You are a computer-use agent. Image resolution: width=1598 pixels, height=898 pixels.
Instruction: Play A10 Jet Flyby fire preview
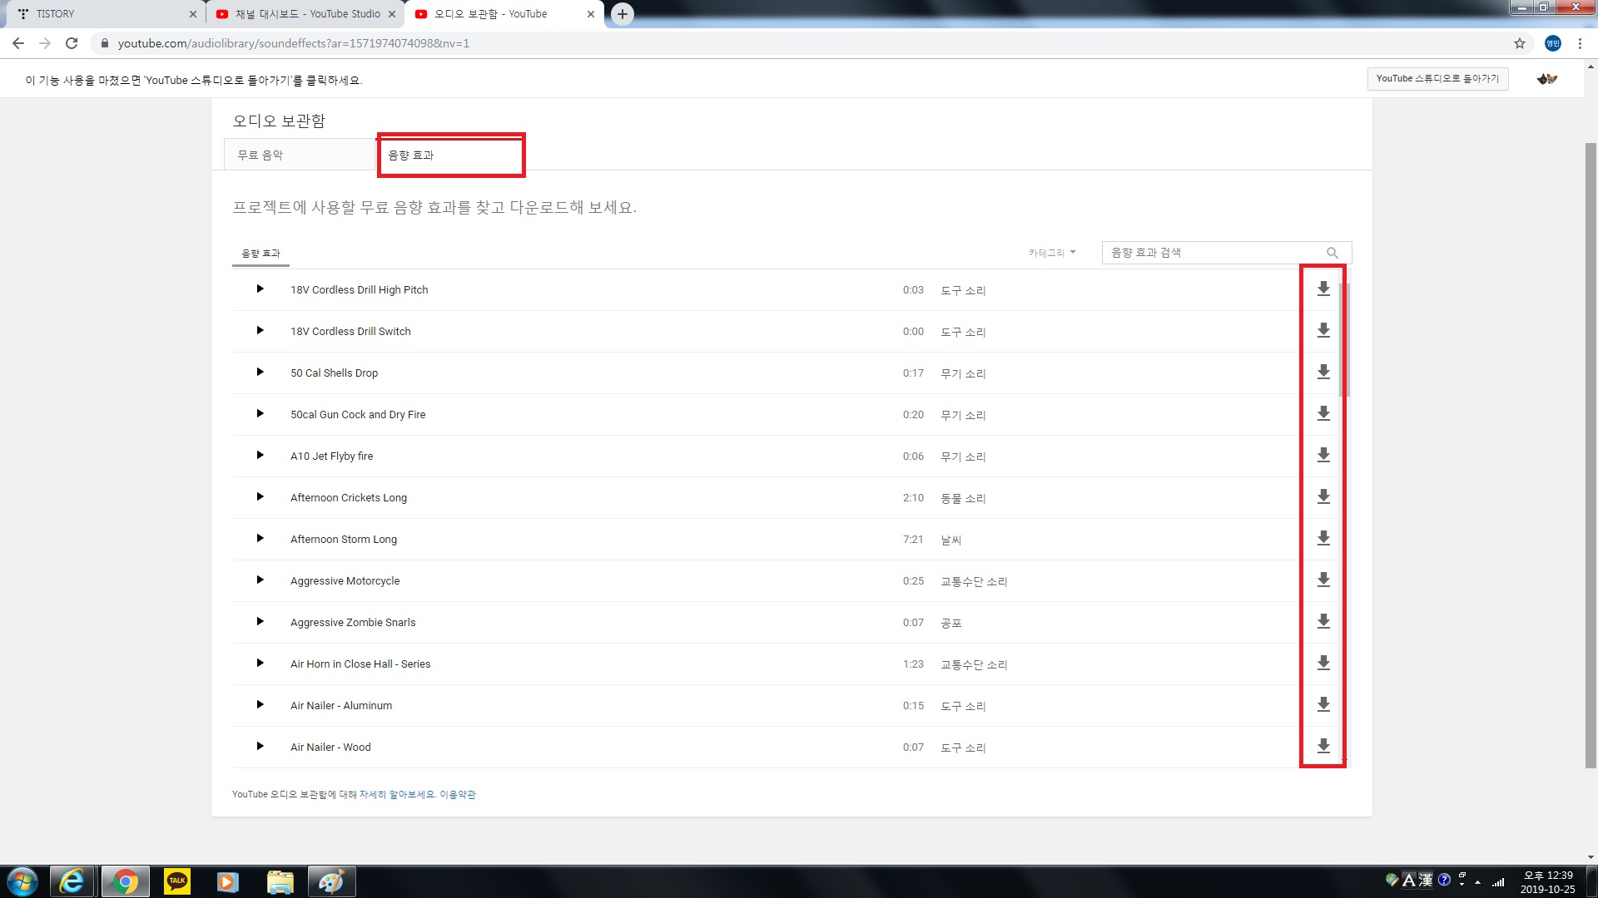point(260,456)
